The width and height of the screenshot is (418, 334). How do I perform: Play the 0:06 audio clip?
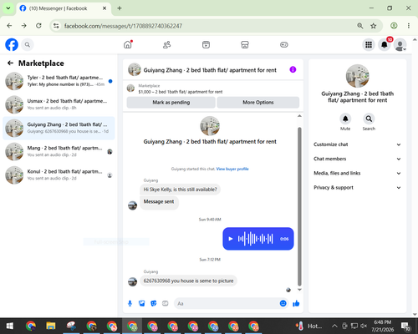(231, 239)
